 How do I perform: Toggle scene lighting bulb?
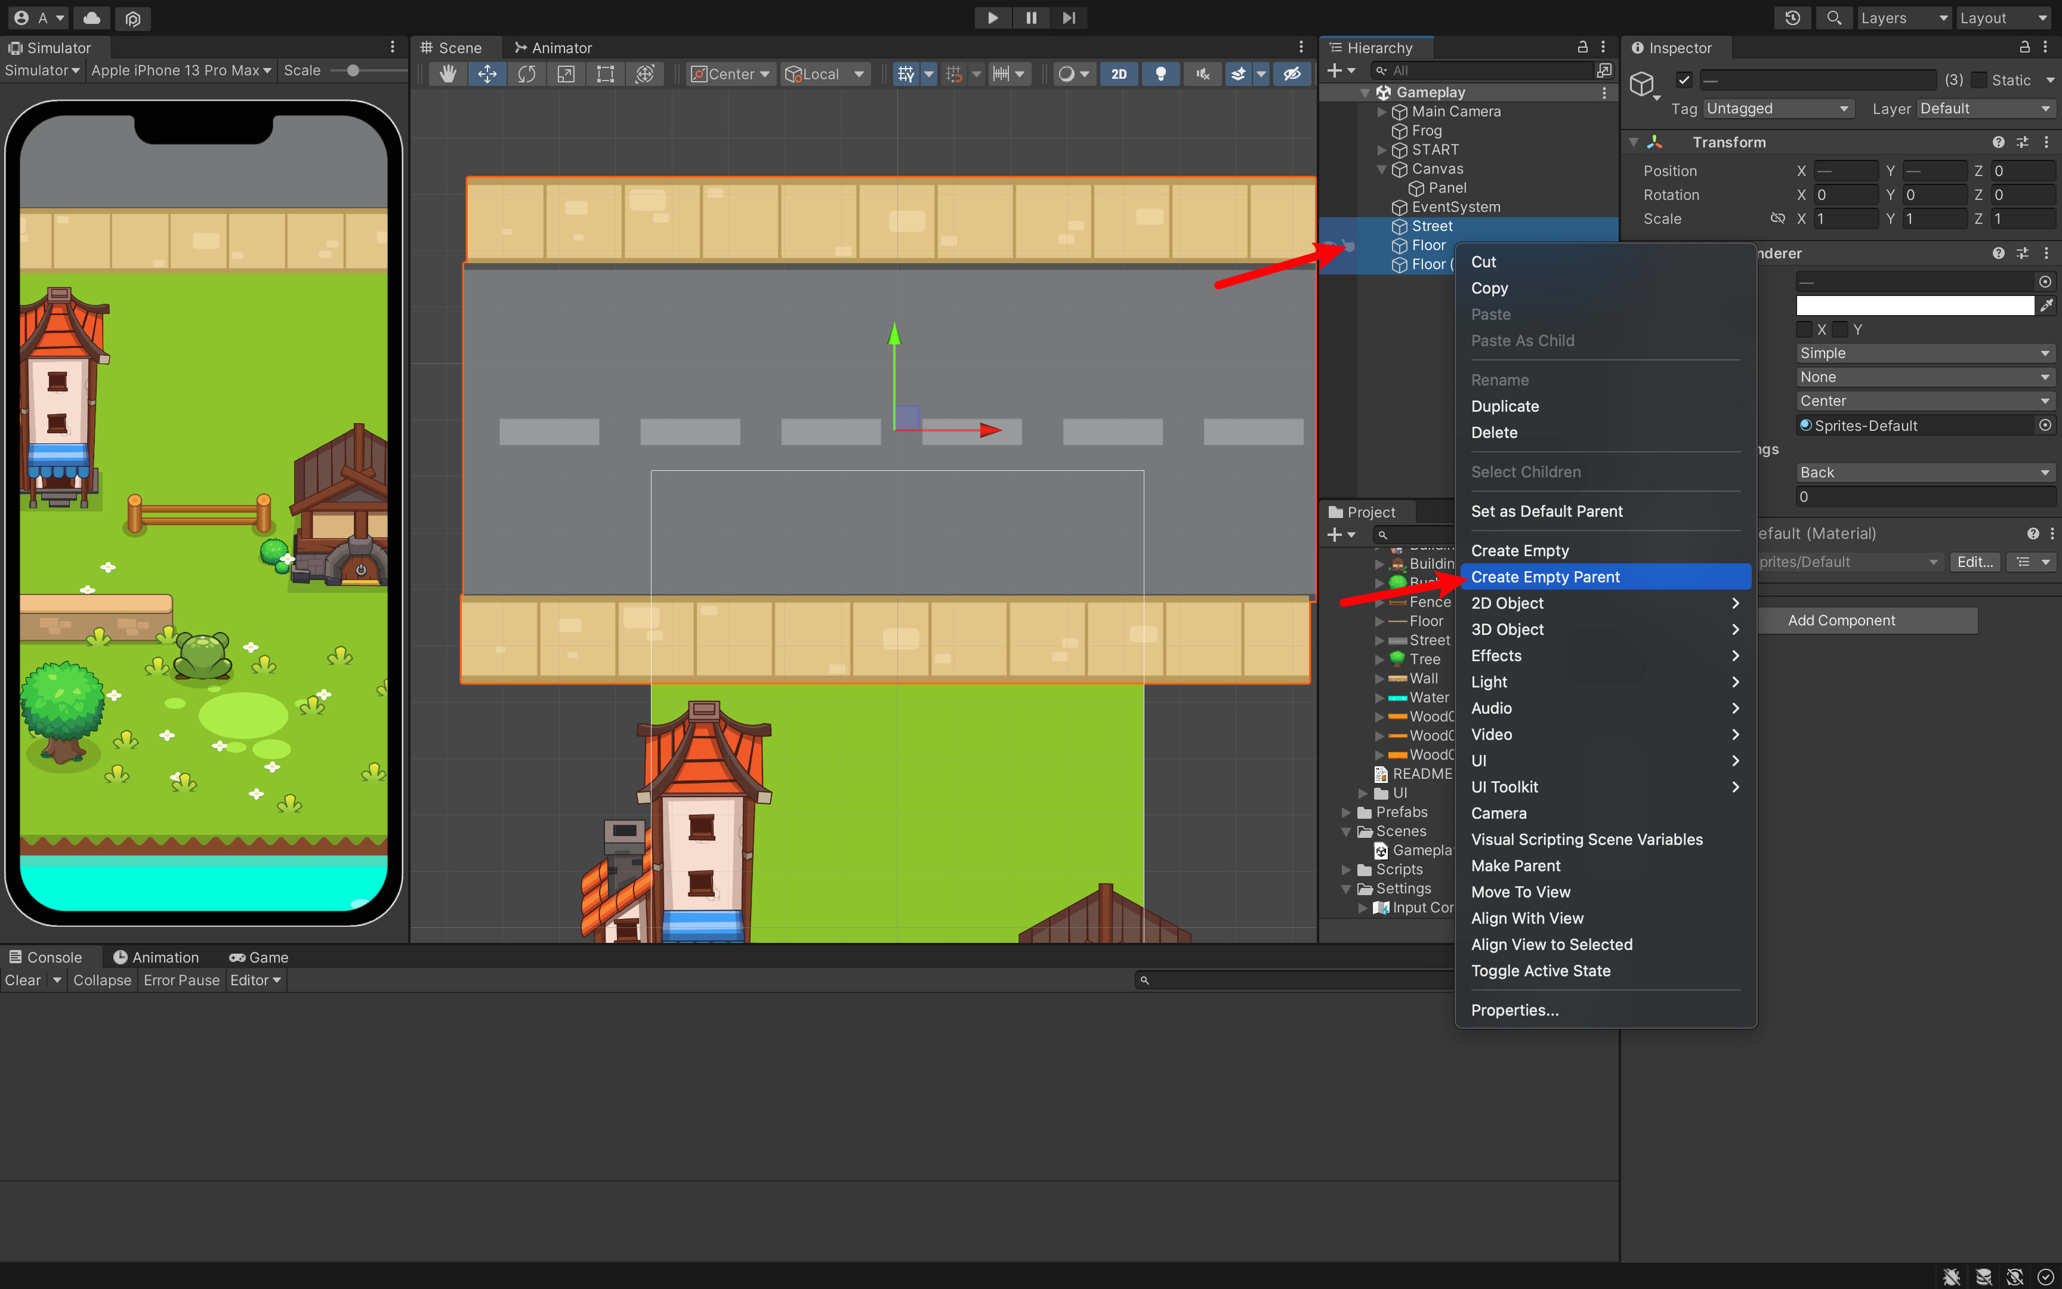click(x=1160, y=74)
